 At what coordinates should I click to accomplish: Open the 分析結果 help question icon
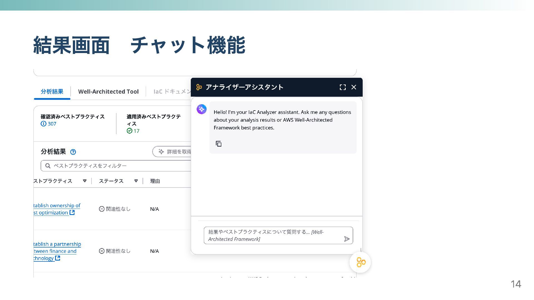[x=73, y=152]
